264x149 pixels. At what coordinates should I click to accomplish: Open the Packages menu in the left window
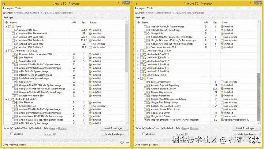(x=8, y=8)
